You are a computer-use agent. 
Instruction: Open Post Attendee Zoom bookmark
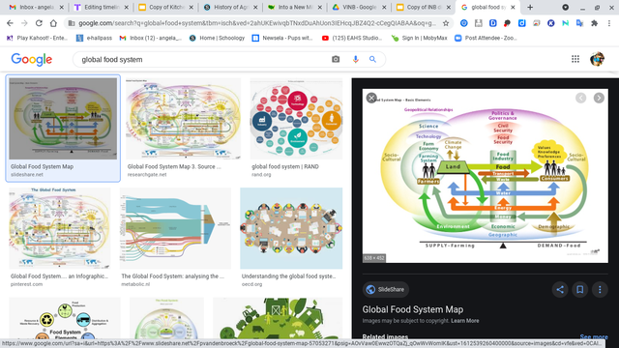click(486, 38)
